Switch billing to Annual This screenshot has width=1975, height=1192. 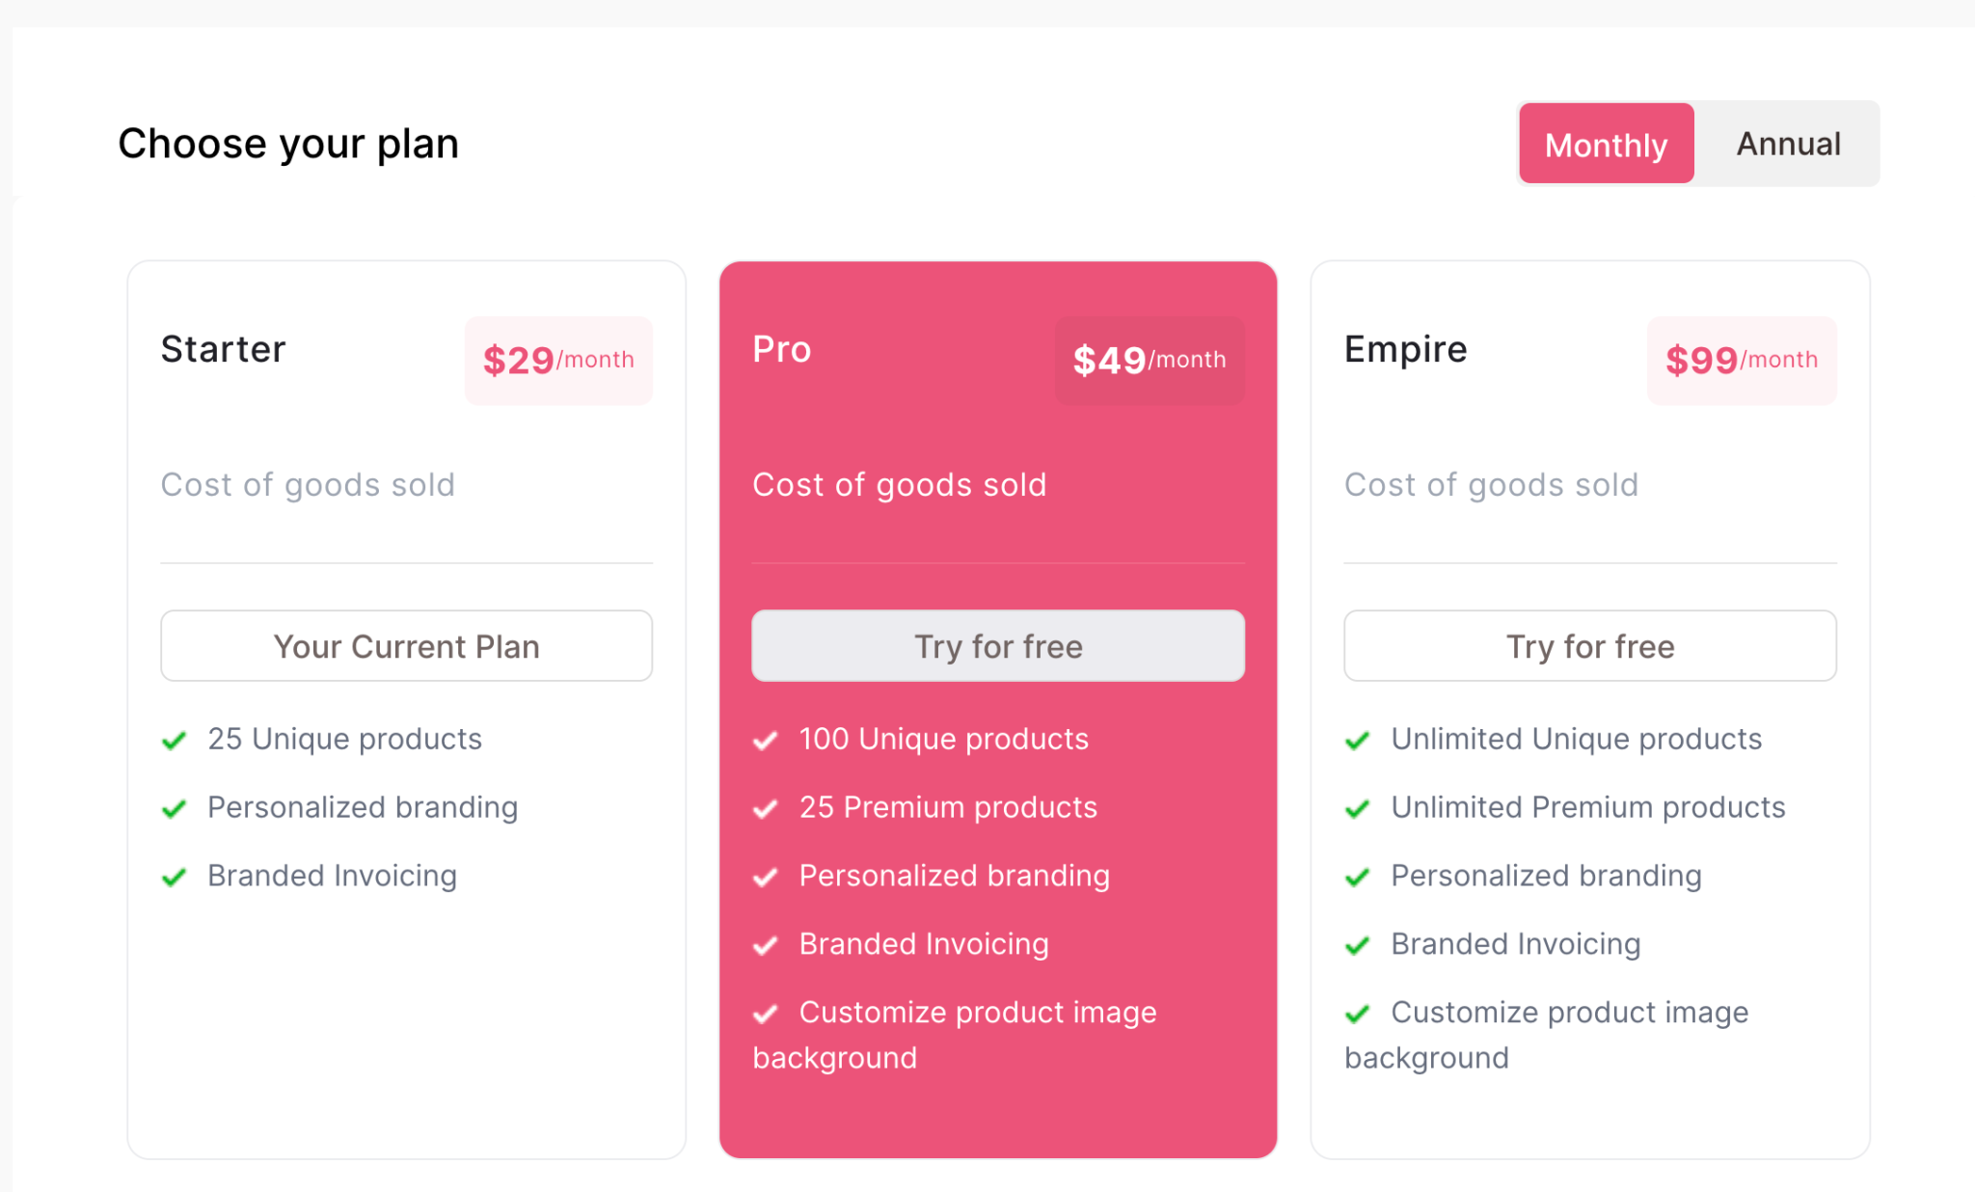(x=1788, y=143)
